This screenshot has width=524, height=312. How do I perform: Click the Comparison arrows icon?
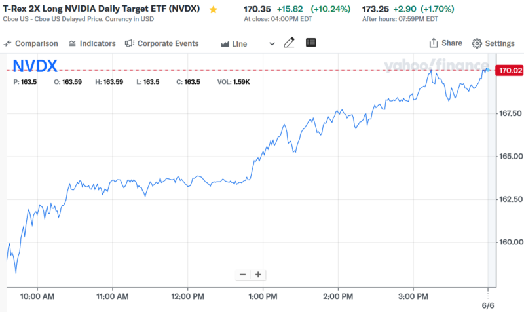[8, 44]
